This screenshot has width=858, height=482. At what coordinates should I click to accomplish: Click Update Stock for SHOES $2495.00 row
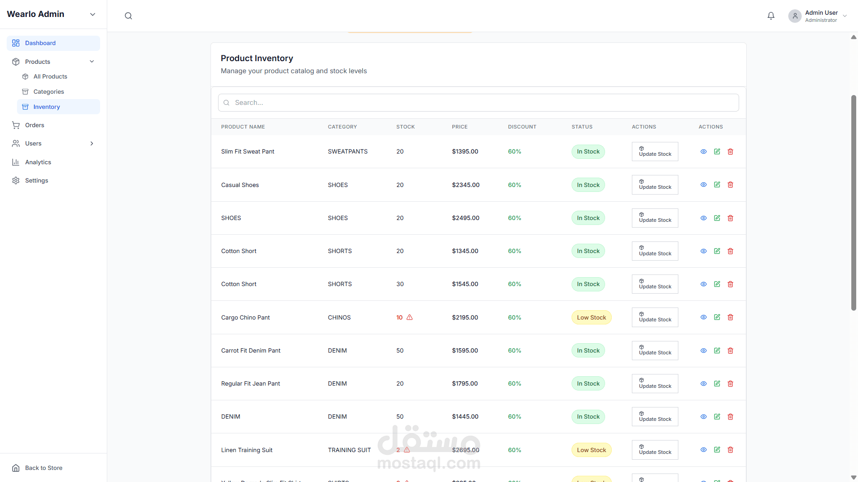pyautogui.click(x=655, y=218)
